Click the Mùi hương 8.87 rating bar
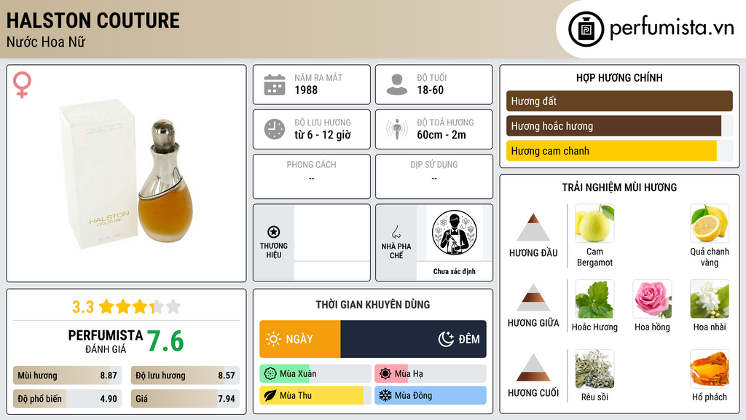The width and height of the screenshot is (746, 420). click(x=67, y=376)
